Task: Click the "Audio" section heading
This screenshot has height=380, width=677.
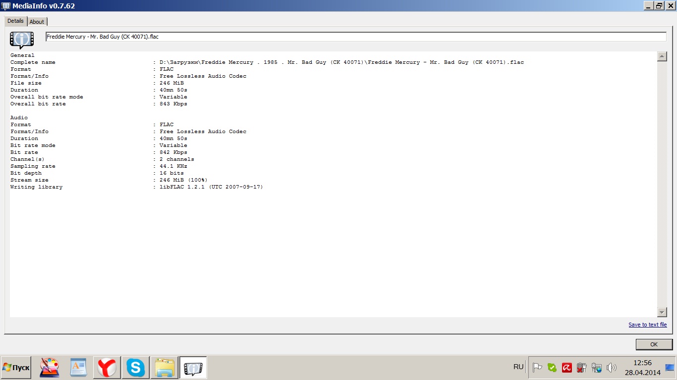Action: (19, 118)
